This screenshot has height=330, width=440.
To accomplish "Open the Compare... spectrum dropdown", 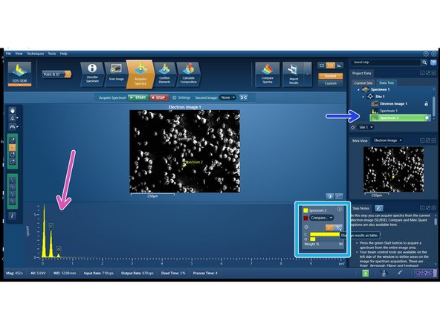I will [x=321, y=218].
